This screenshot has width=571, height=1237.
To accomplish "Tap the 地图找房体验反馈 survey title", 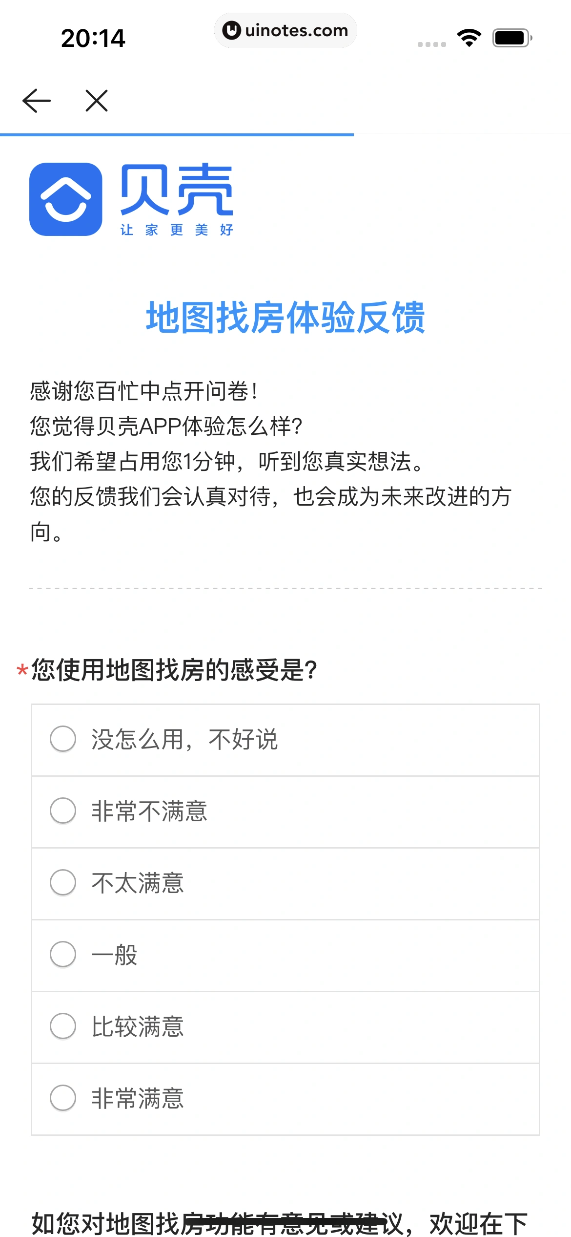I will tap(285, 318).
